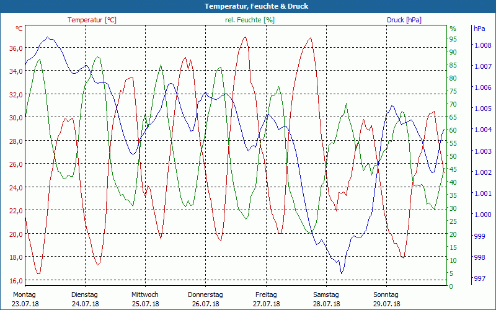Select the Sonntag day label
This screenshot has width=496, height=310.
point(386,294)
